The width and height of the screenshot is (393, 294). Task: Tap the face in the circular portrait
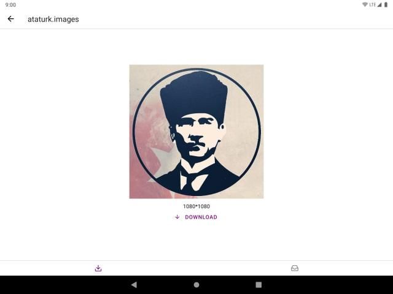(x=196, y=136)
